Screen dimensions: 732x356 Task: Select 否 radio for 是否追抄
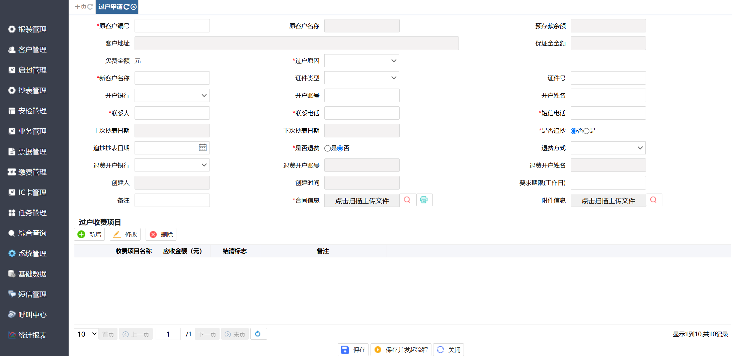tap(574, 131)
